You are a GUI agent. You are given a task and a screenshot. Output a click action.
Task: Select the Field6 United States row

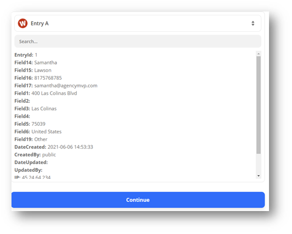pos(38,132)
